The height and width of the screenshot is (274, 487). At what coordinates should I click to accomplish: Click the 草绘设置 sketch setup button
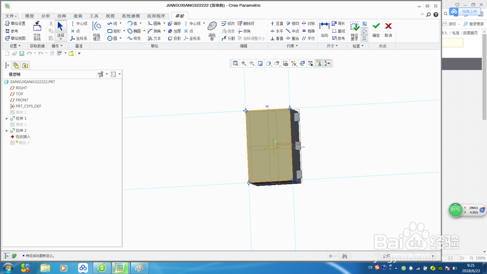15,23
